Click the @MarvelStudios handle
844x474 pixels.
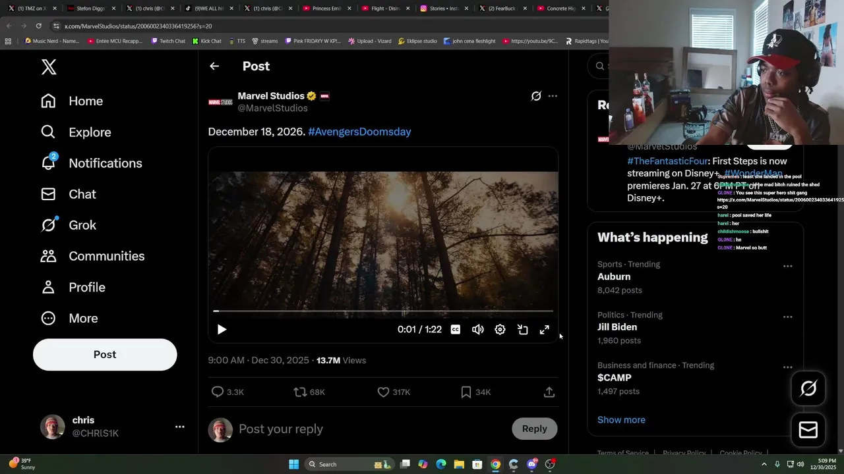[272, 108]
